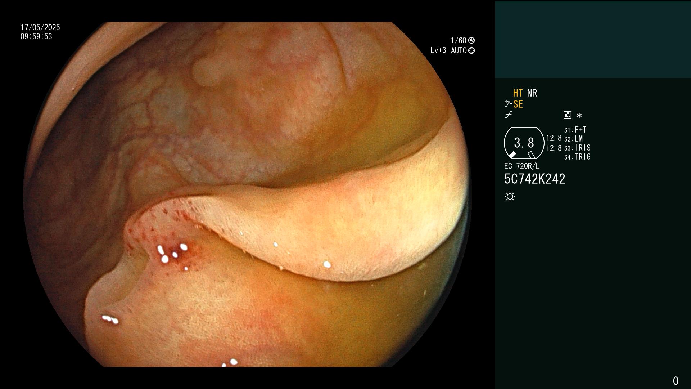Click the filled channel marker in scope diagram
The width and height of the screenshot is (691, 389).
(512, 155)
